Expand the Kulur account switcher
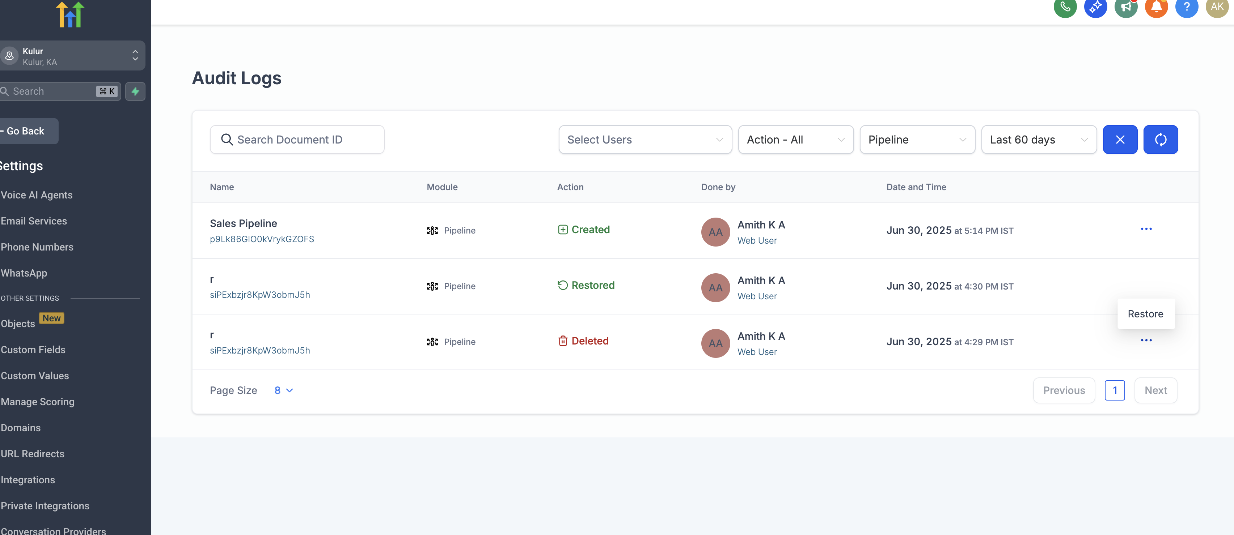Viewport: 1234px width, 535px height. coord(72,56)
